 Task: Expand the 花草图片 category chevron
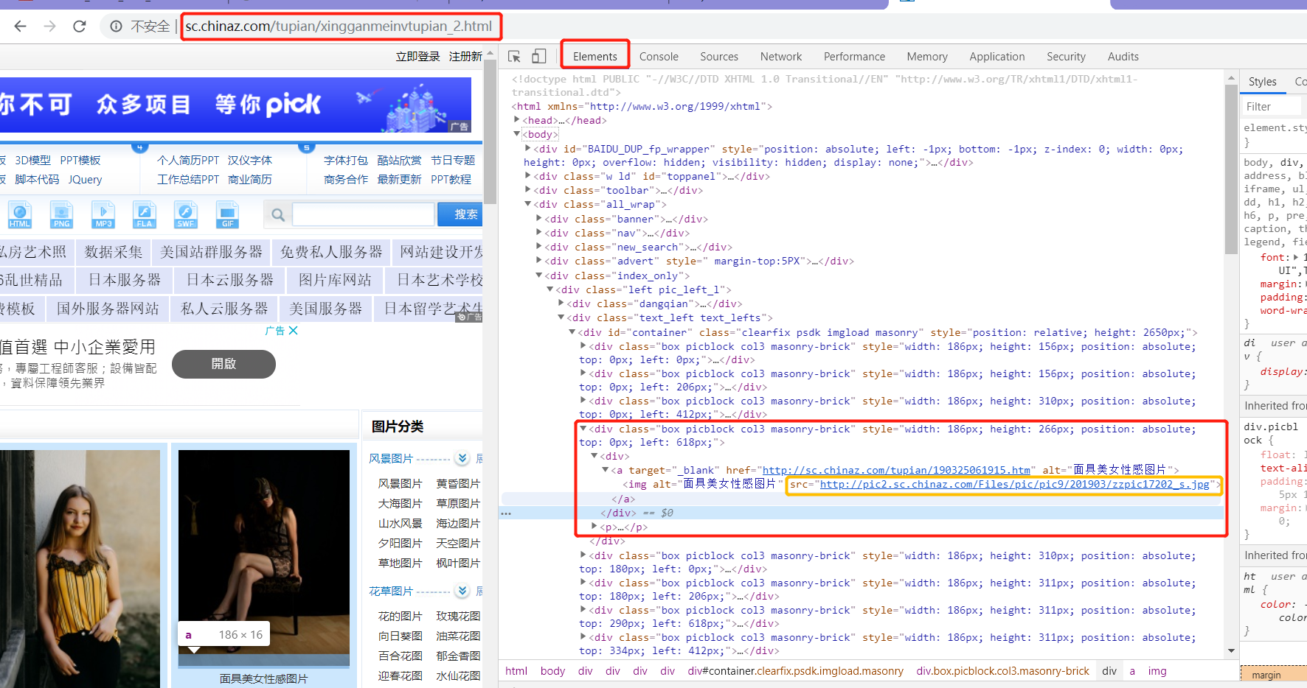click(x=462, y=591)
